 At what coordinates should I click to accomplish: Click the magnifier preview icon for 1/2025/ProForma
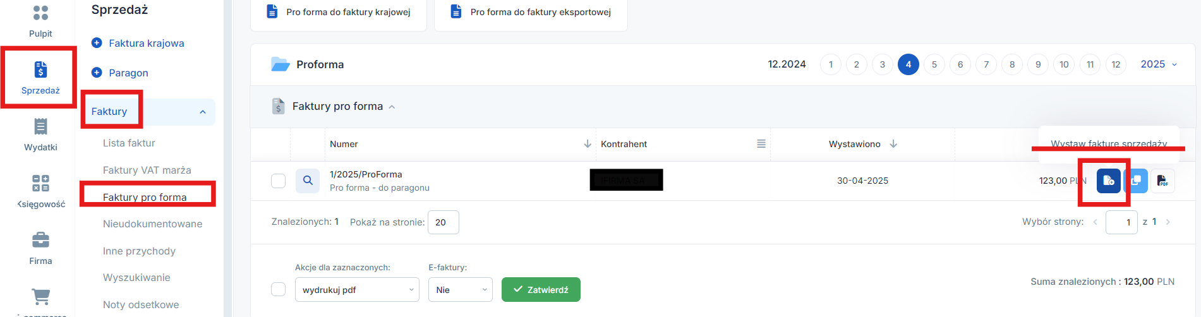308,181
